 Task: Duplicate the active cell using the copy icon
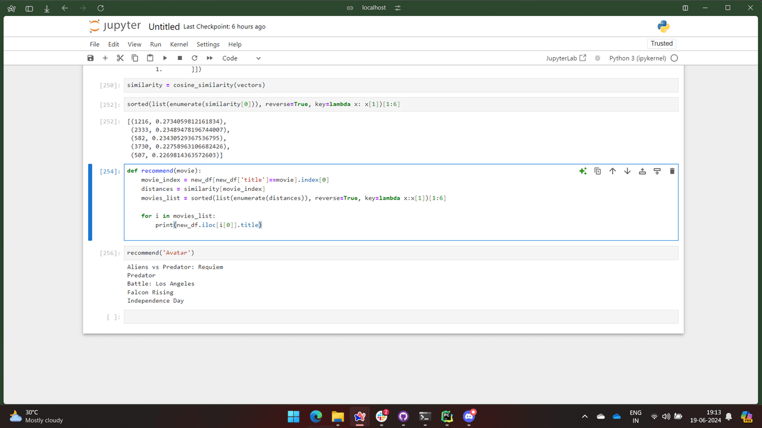(598, 171)
